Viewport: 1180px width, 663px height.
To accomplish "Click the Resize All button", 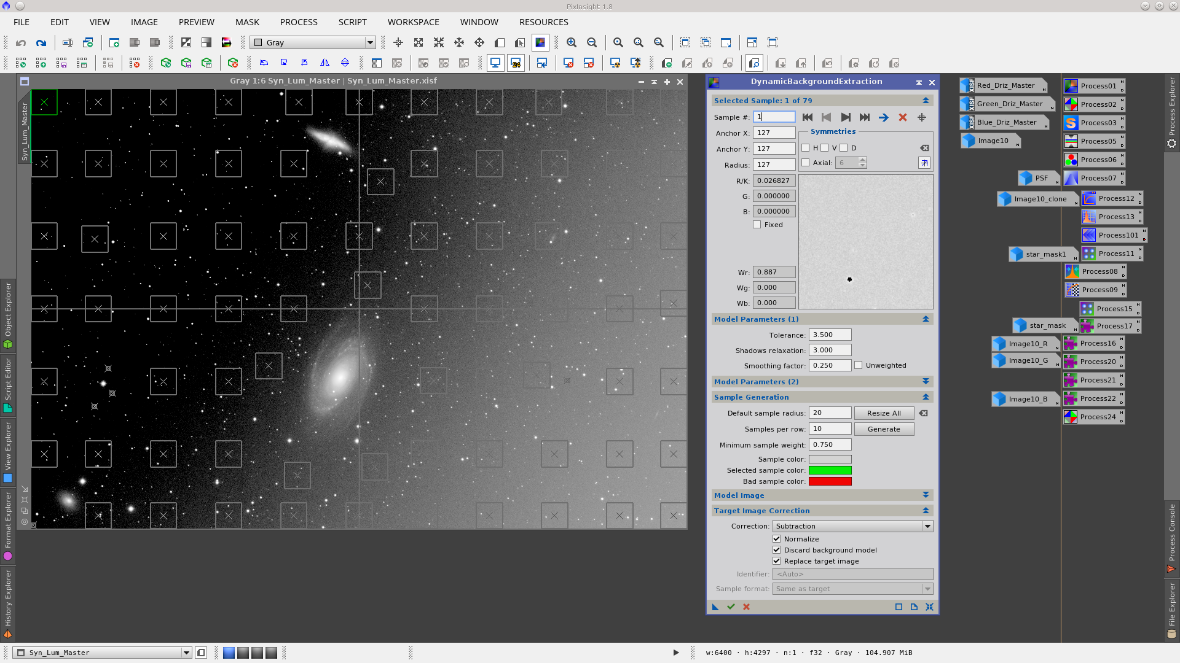I will (883, 413).
